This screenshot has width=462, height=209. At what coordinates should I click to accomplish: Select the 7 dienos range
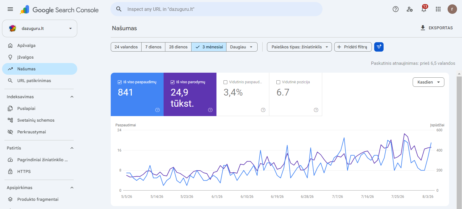(153, 47)
